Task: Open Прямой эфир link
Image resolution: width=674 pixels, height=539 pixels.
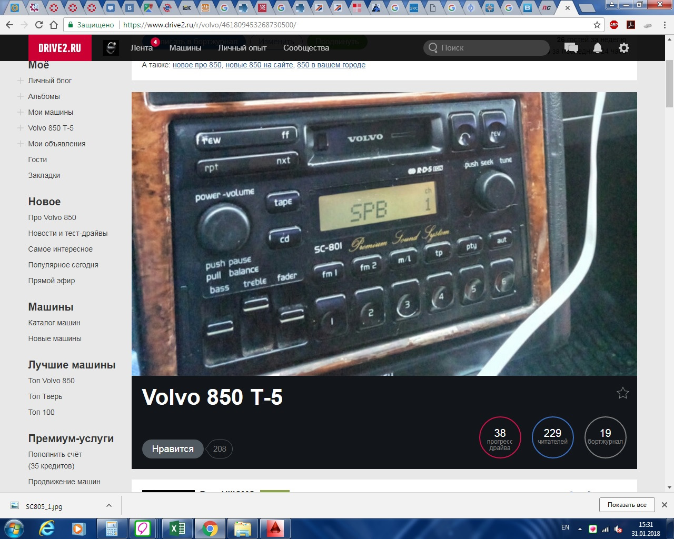Action: 52,281
